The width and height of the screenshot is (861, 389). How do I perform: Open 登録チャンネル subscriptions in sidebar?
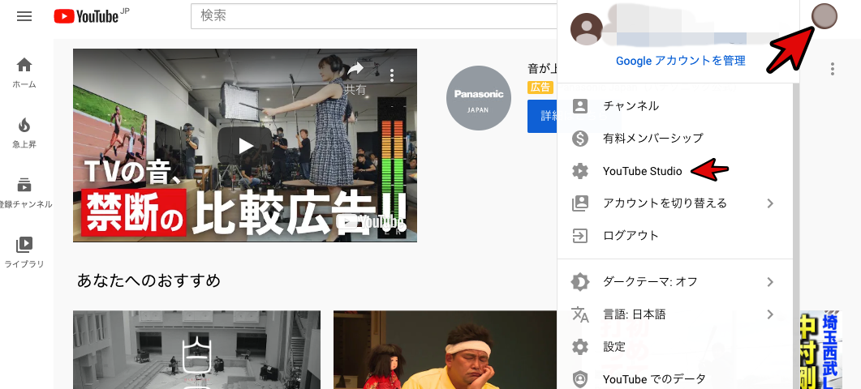pyautogui.click(x=24, y=193)
